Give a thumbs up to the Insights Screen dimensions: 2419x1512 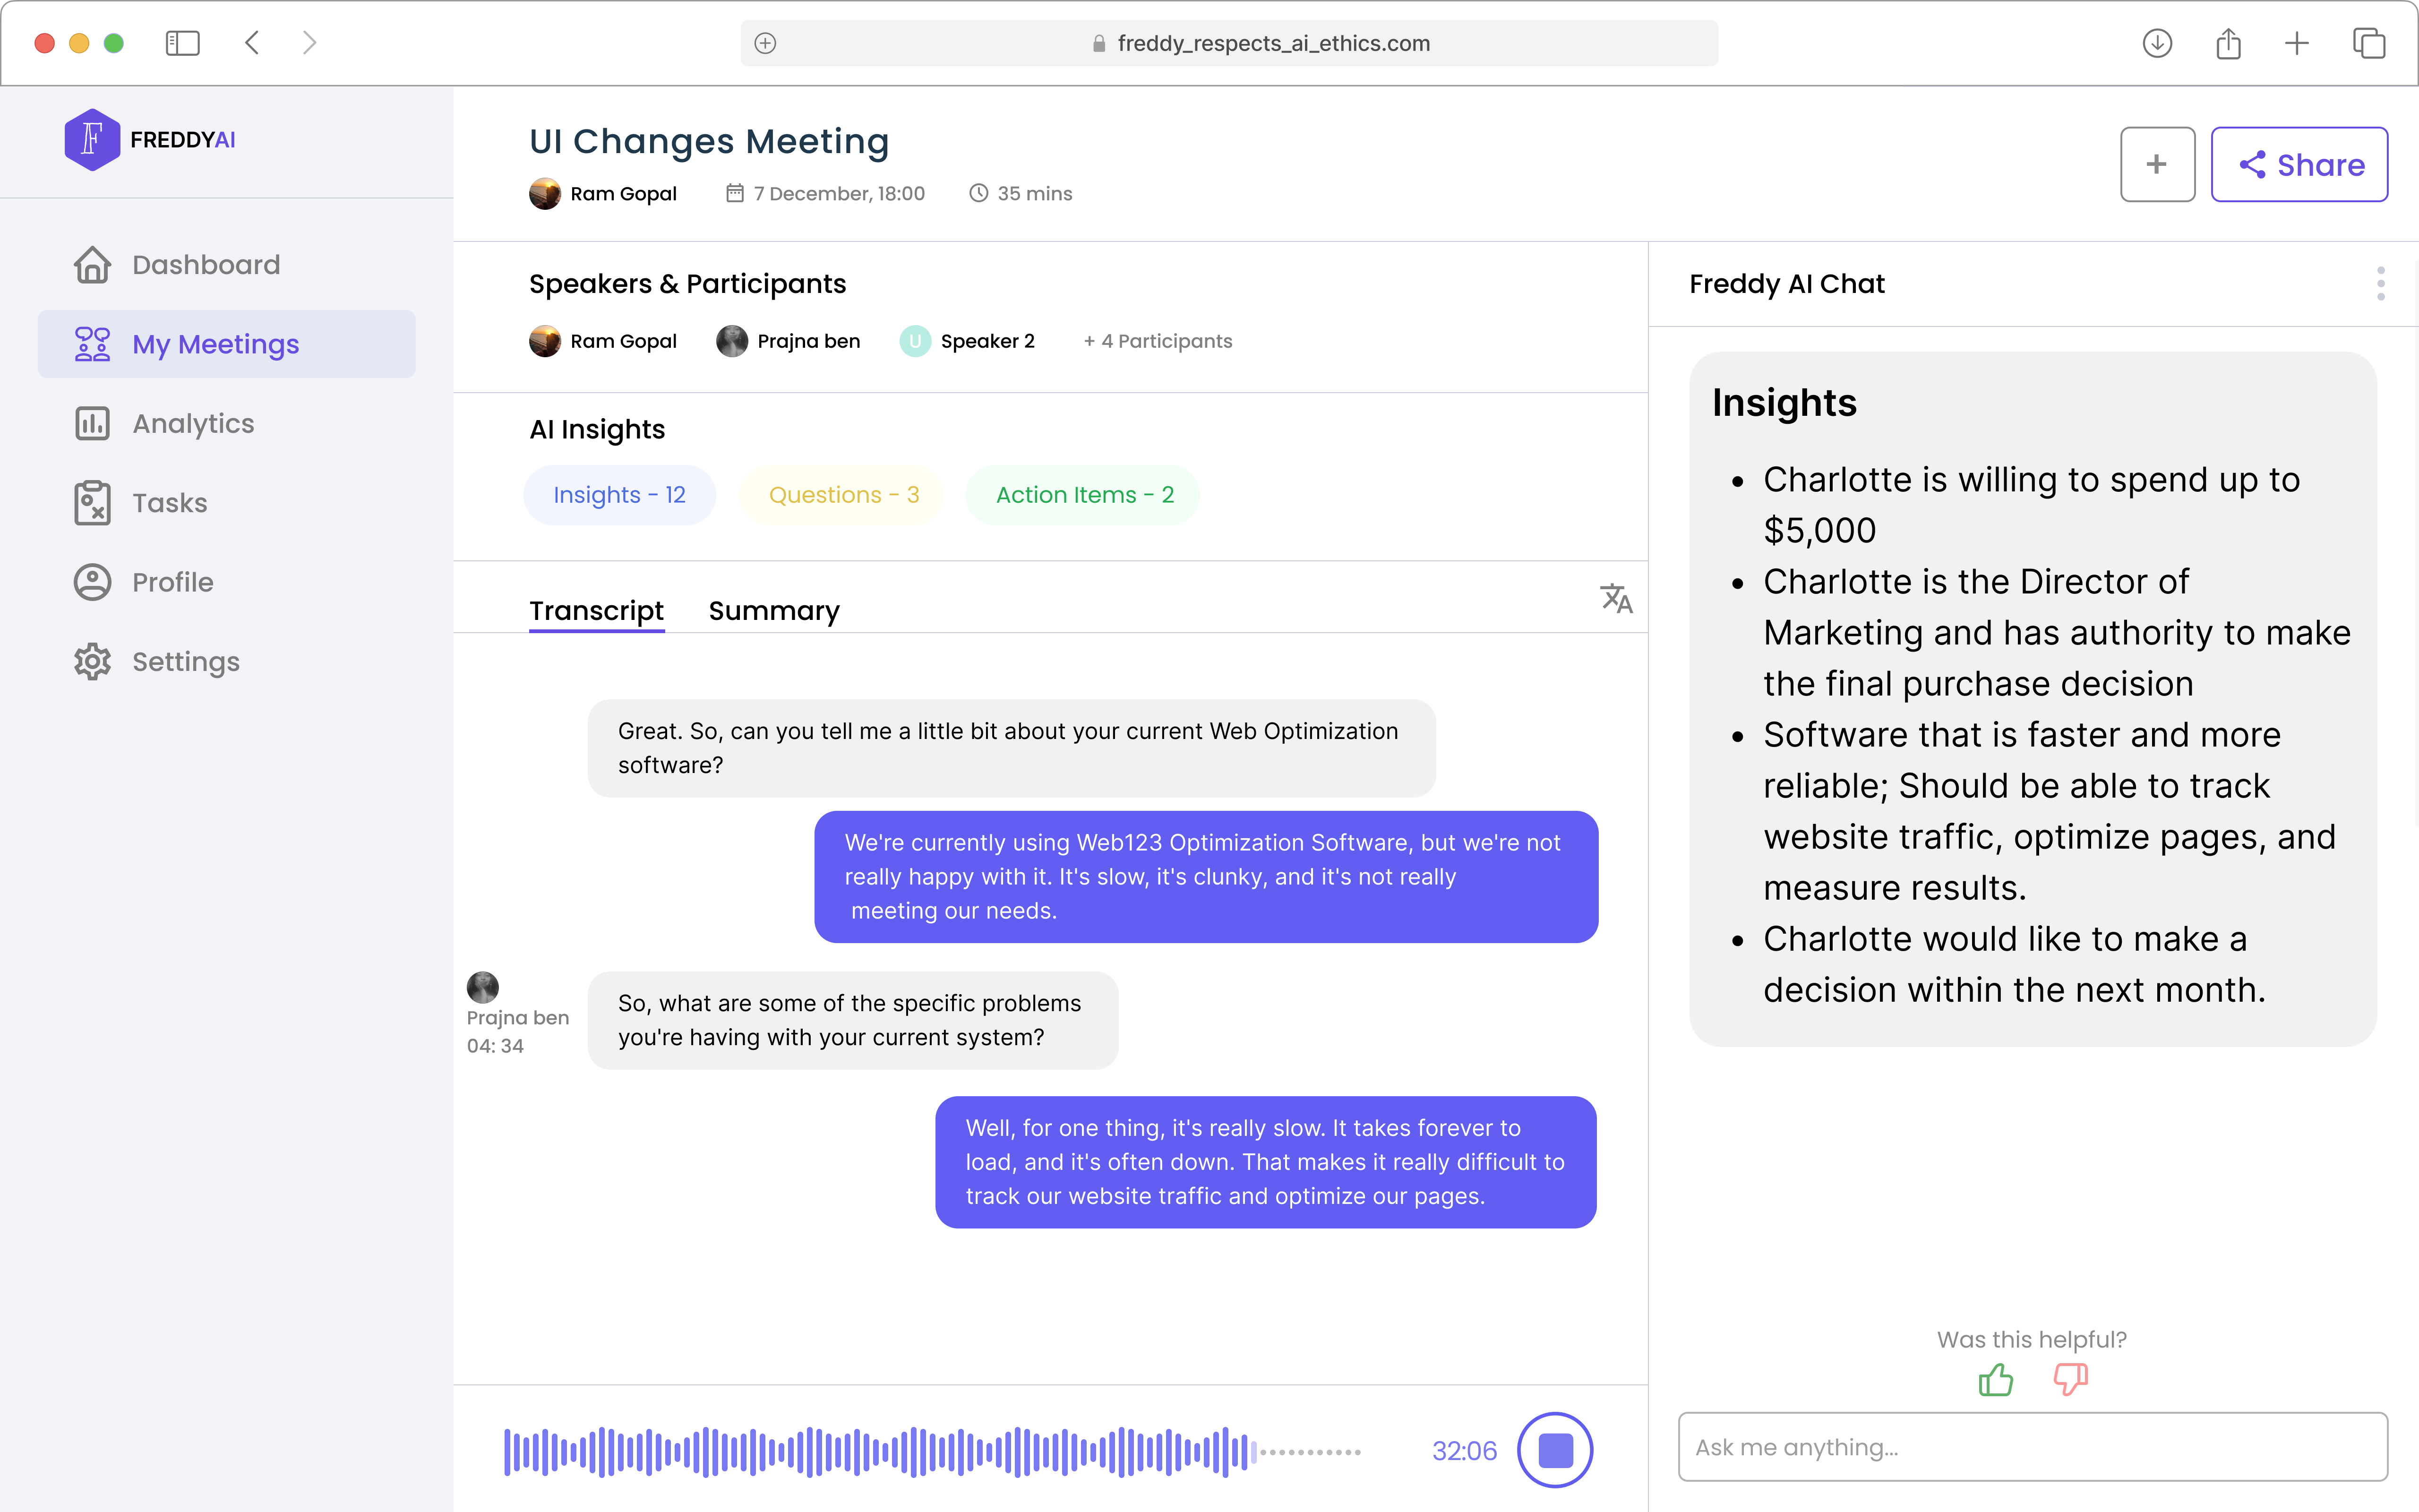tap(1994, 1380)
